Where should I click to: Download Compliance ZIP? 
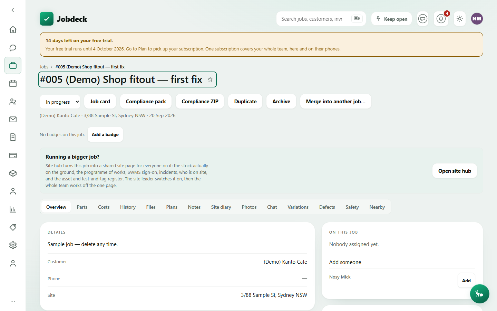[200, 101]
